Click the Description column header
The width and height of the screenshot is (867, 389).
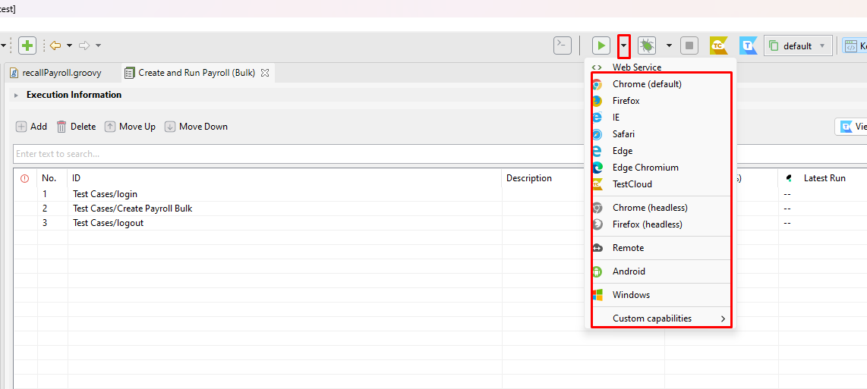click(x=529, y=178)
